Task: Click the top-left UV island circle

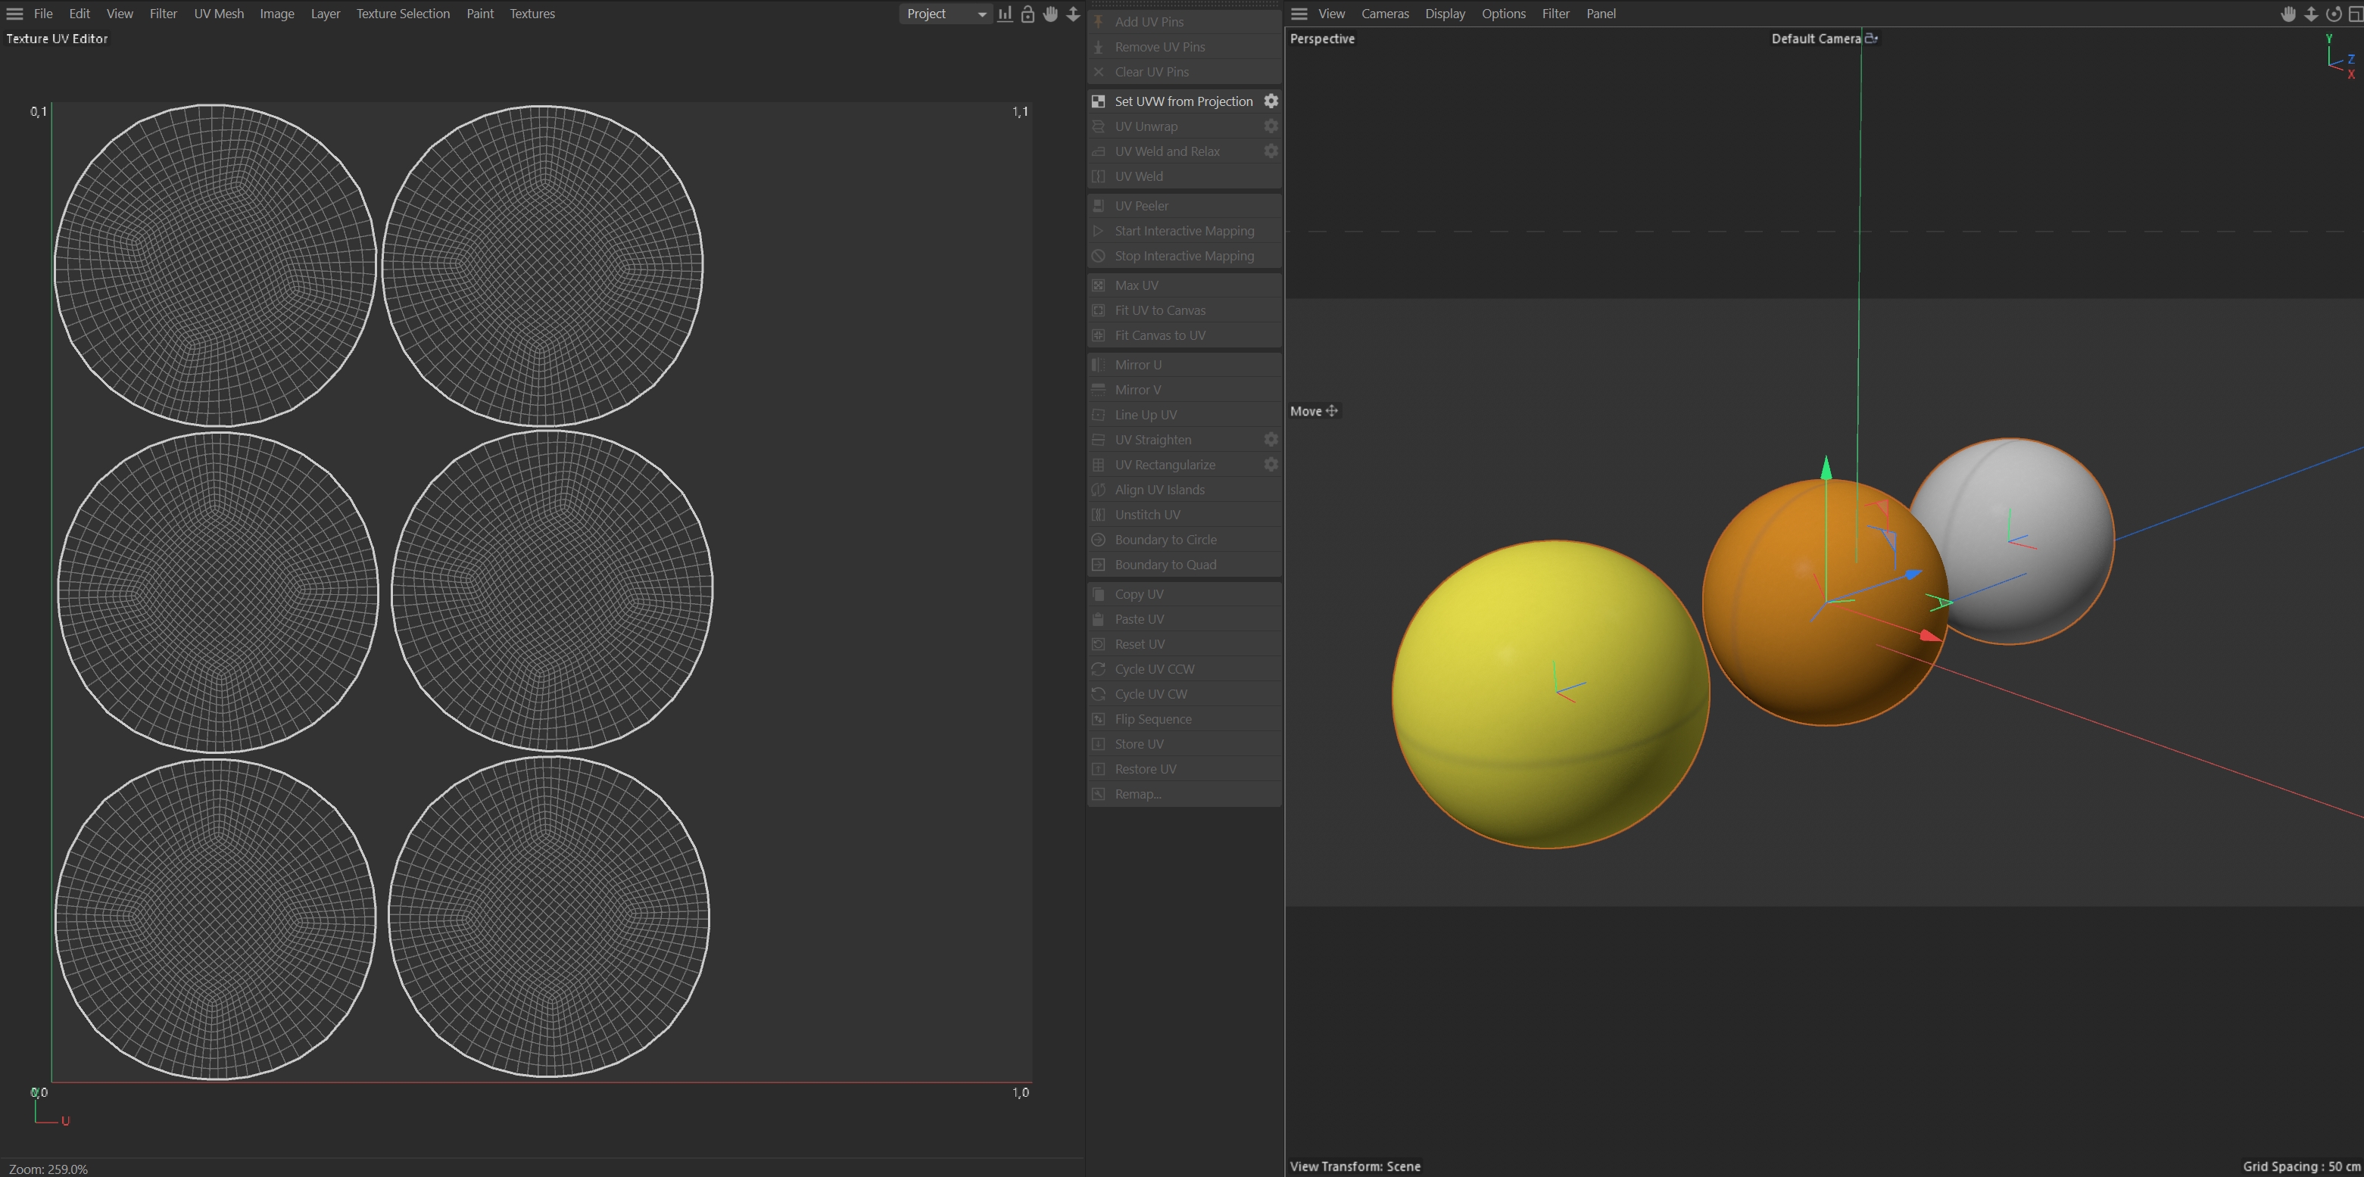Action: click(x=216, y=266)
